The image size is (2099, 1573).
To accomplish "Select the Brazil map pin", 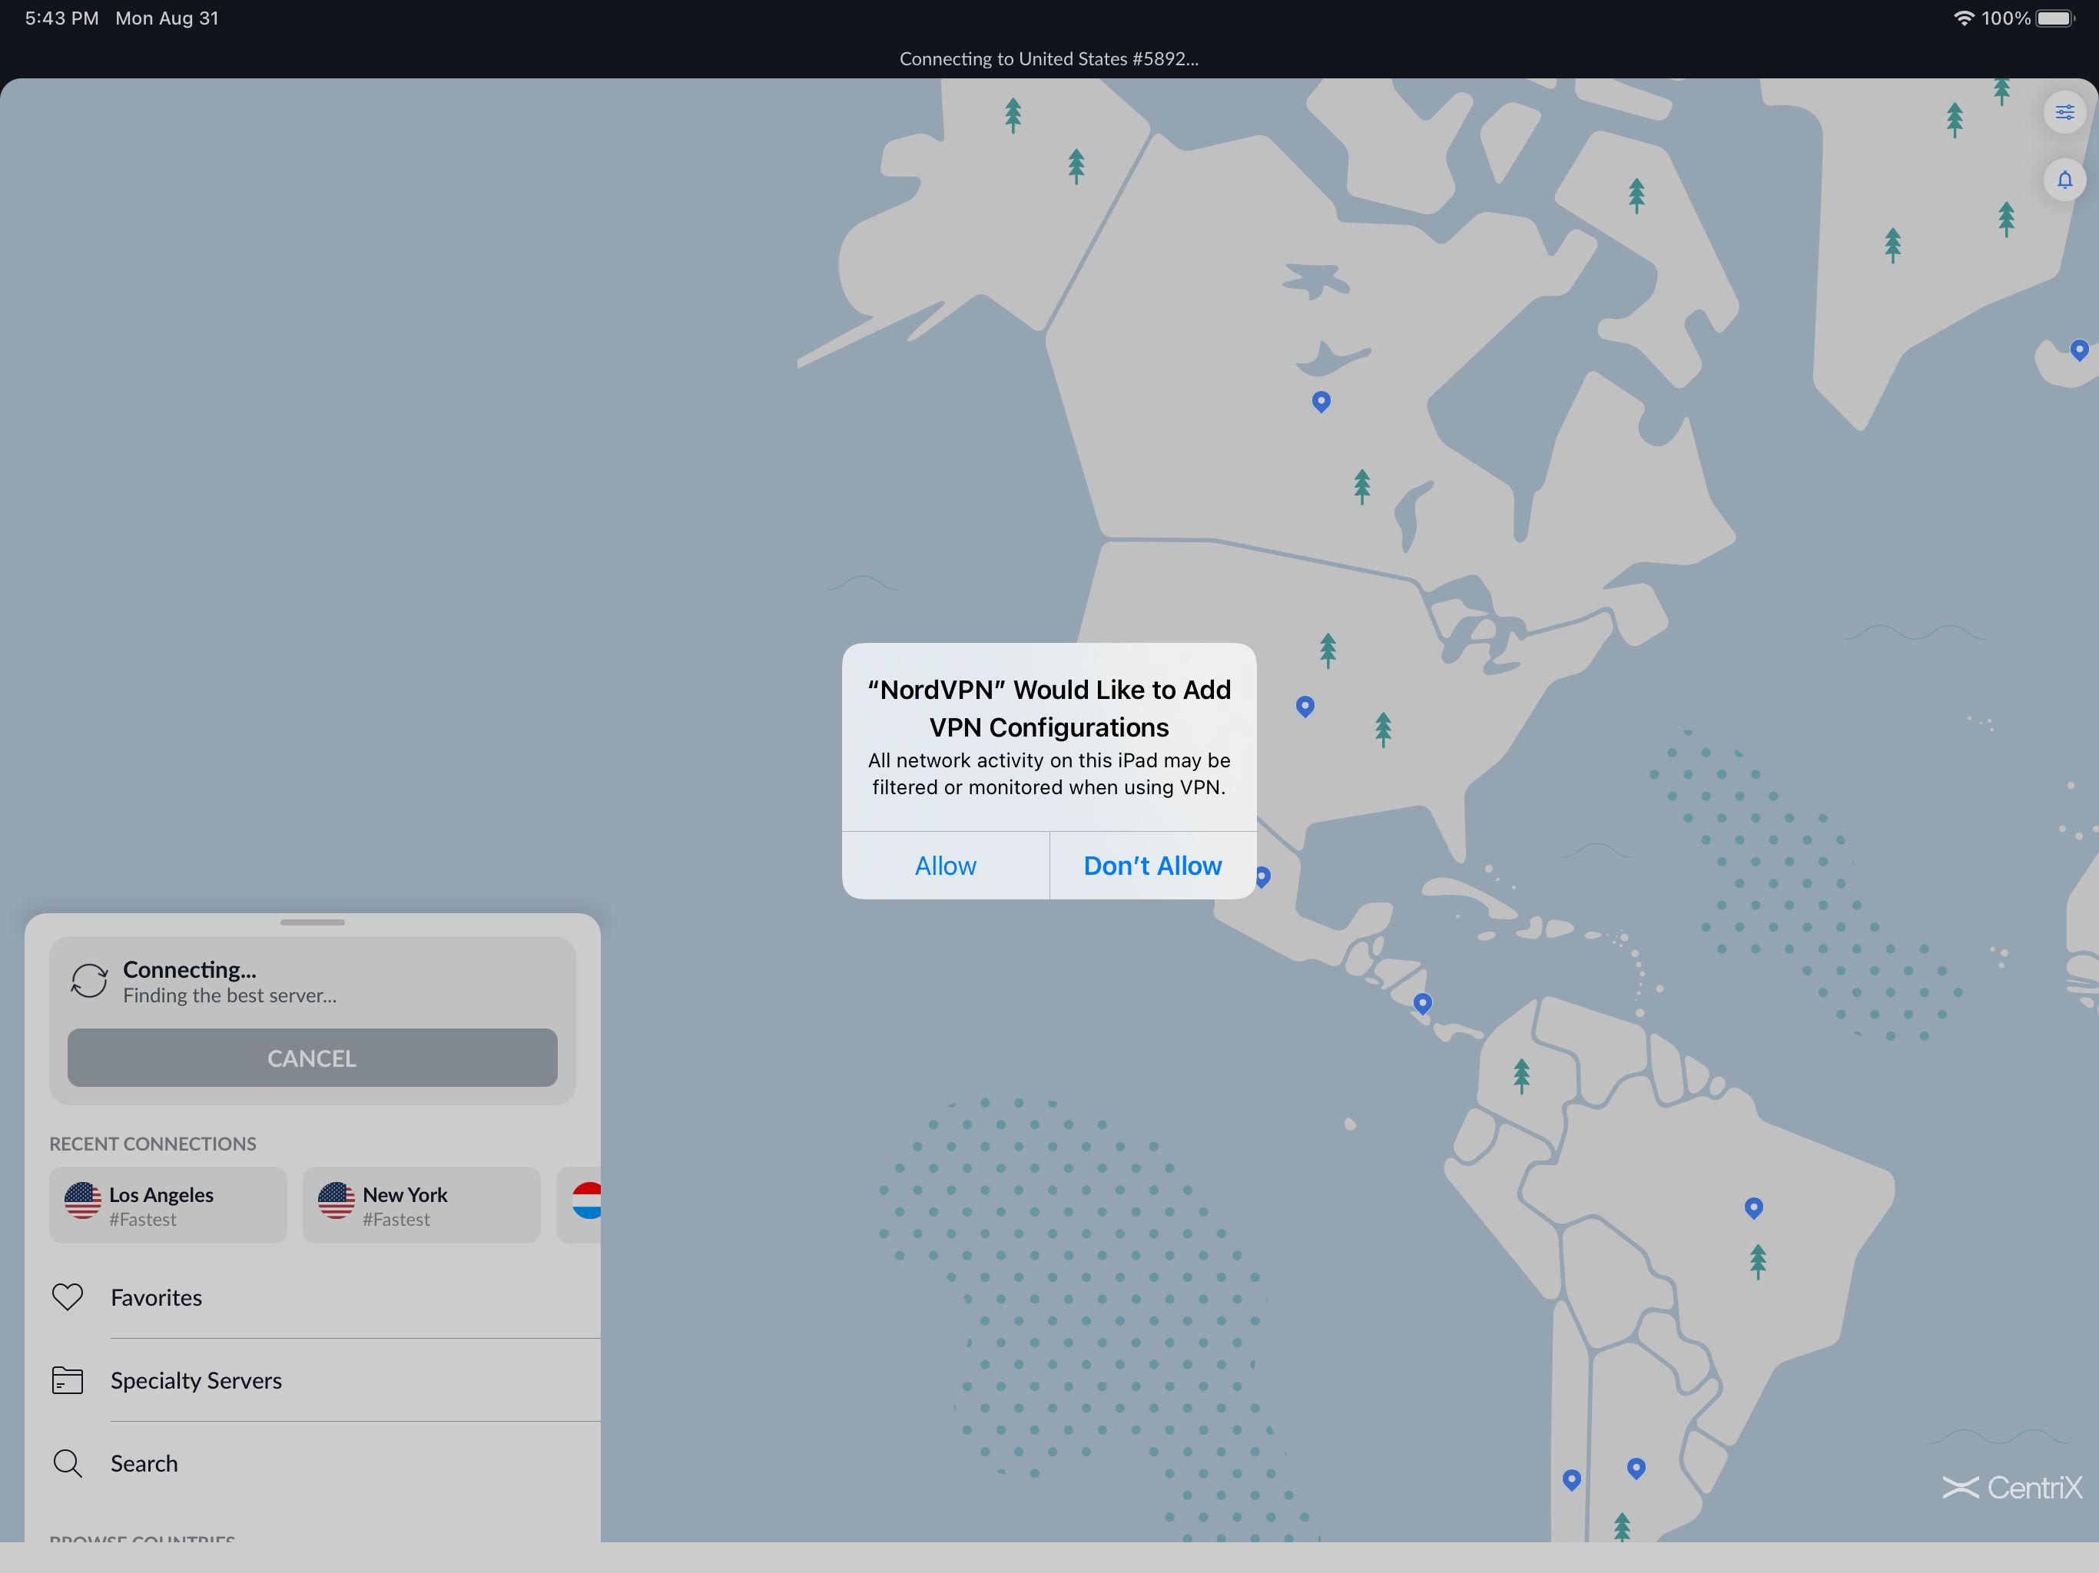I will [x=1753, y=1207].
